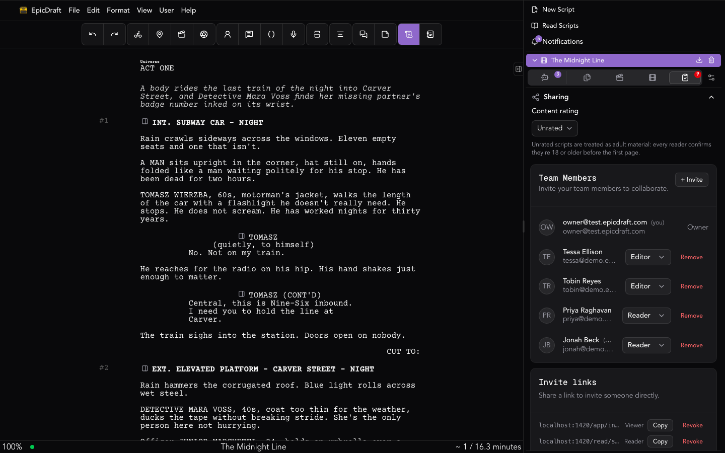Open the AI assistant robot tab

point(545,78)
